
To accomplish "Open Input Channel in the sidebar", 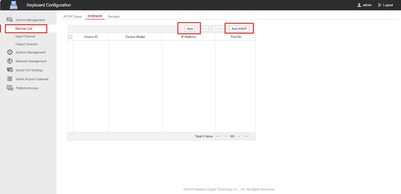I will pyautogui.click(x=25, y=36).
